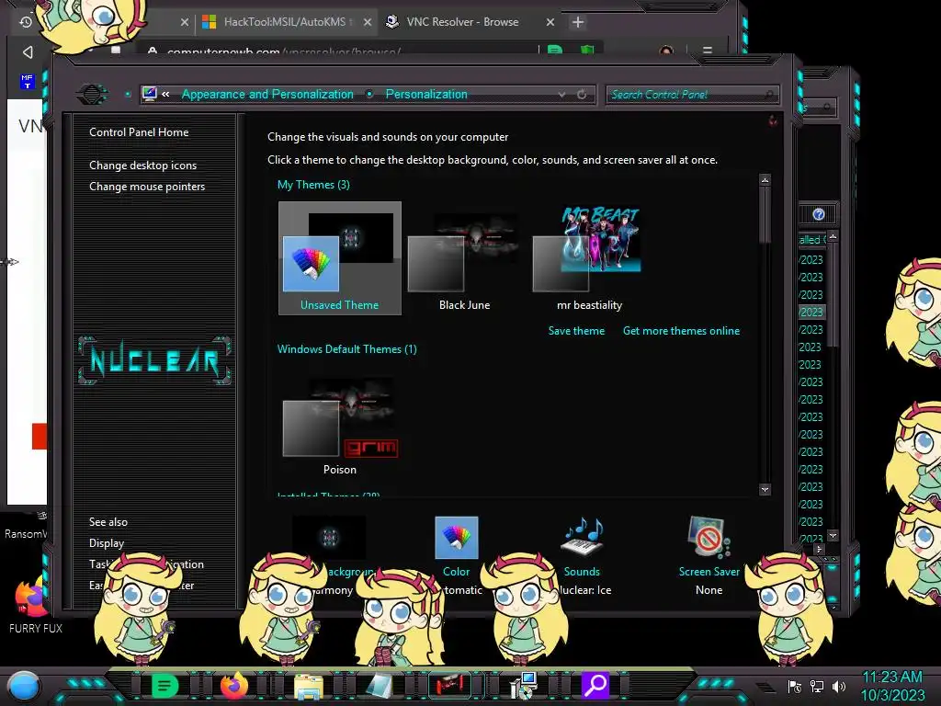Expand the address bar history dropdown

(x=561, y=95)
